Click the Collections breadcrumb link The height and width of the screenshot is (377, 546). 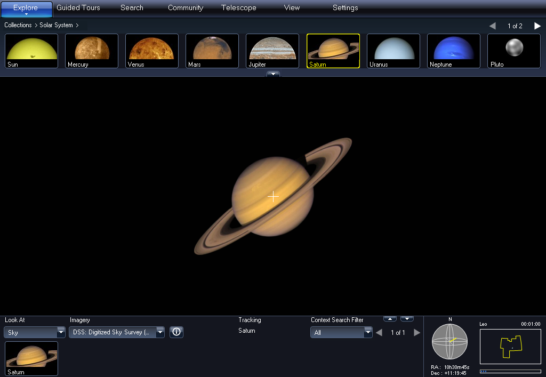18,25
